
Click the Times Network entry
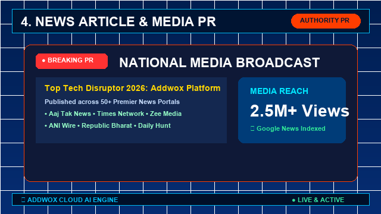[120, 114]
